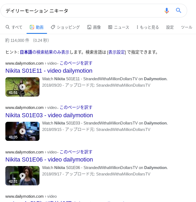The width and height of the screenshot is (196, 202).
Task: Click このページを訳す for Nikita S01E03
Action: pyautogui.click(x=76, y=108)
